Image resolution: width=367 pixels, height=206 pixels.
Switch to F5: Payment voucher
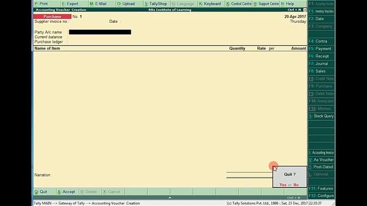[x=321, y=49]
